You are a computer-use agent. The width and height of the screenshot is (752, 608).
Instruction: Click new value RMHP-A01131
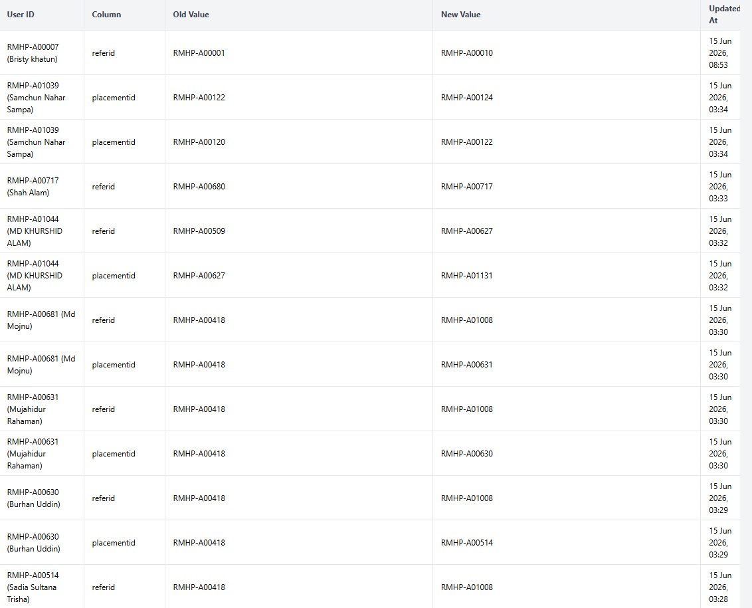pyautogui.click(x=466, y=276)
